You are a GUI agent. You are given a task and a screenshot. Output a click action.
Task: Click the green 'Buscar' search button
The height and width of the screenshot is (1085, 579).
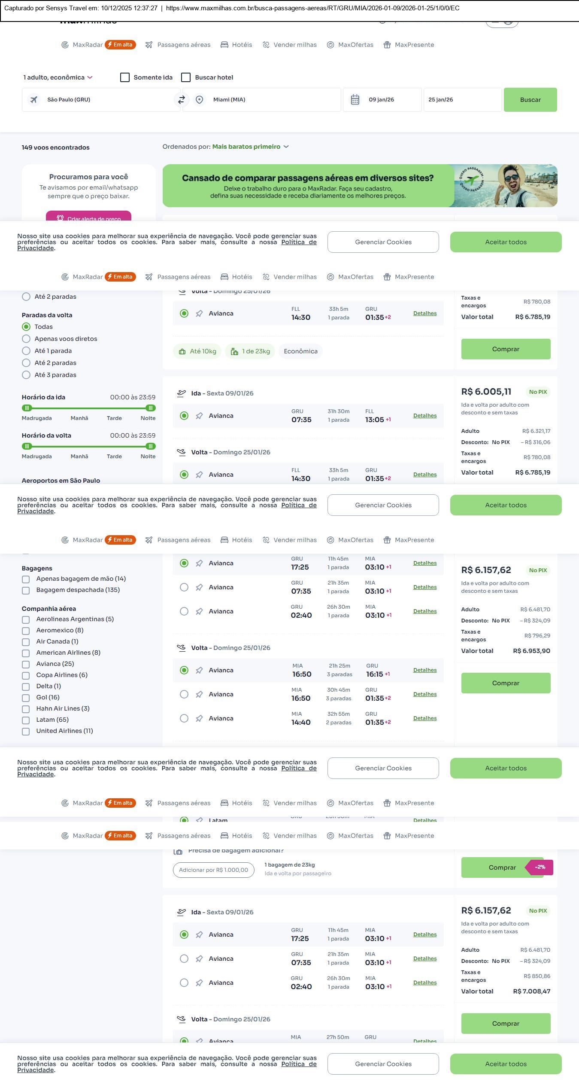click(530, 100)
